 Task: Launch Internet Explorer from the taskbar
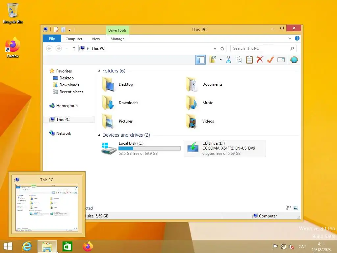click(27, 246)
